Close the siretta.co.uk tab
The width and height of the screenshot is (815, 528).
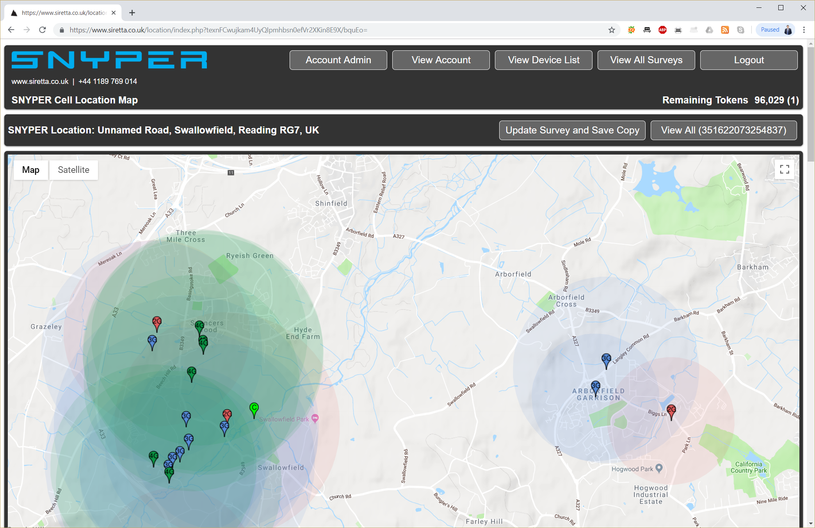114,13
